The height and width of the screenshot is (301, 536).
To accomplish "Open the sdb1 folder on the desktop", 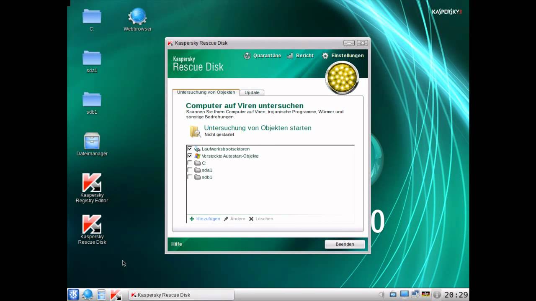I will [x=92, y=102].
